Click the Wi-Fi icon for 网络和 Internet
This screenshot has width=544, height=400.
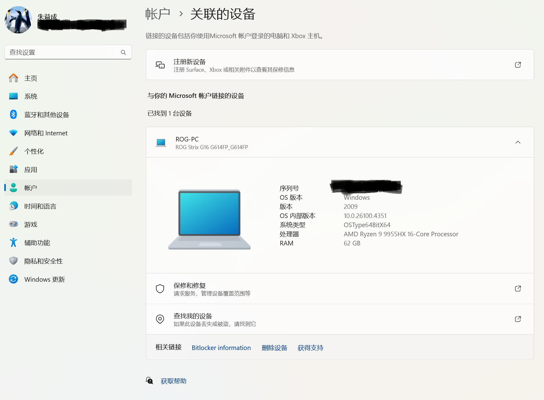coord(13,133)
